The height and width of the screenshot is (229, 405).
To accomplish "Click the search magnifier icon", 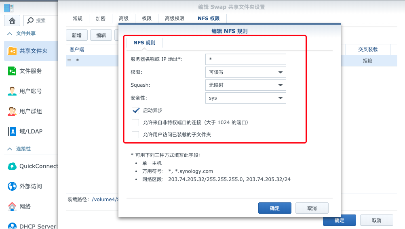I will 30,20.
